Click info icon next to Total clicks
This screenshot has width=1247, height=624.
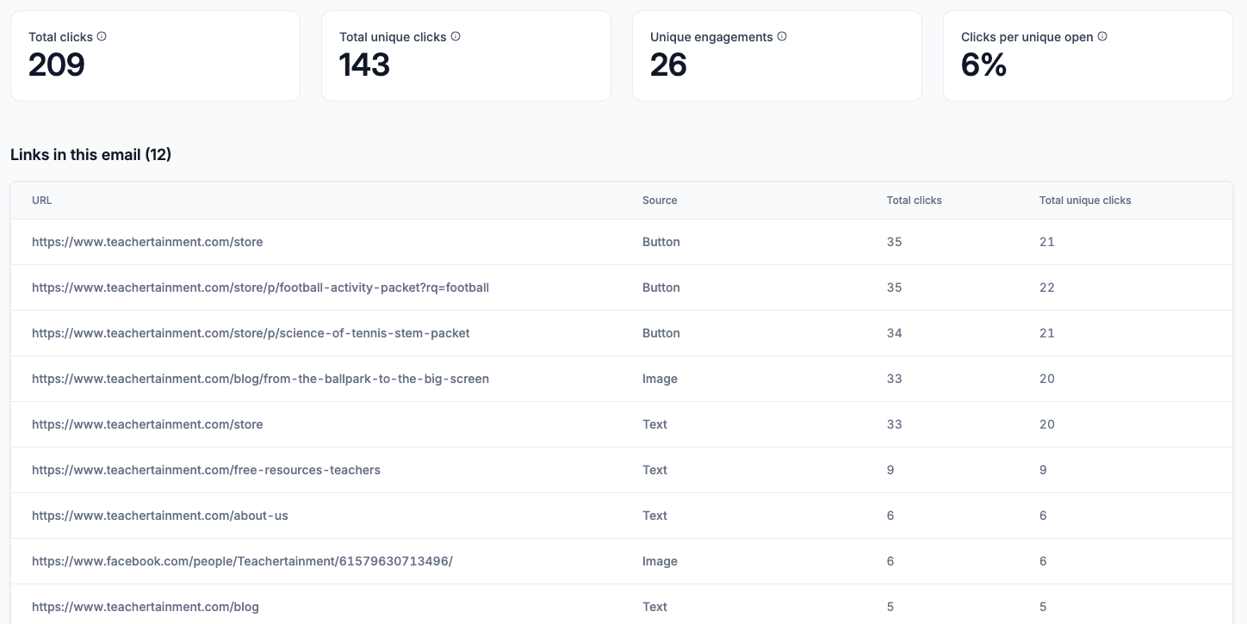pos(102,36)
